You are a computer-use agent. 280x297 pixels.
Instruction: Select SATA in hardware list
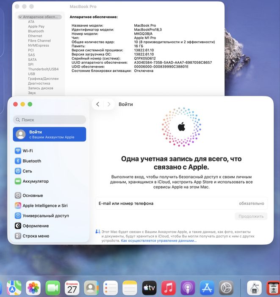[32, 59]
